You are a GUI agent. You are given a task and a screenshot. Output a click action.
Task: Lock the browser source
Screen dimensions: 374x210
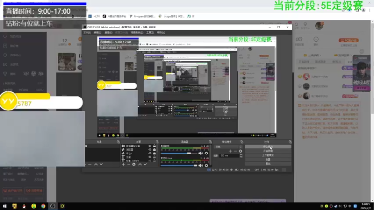[154, 150]
